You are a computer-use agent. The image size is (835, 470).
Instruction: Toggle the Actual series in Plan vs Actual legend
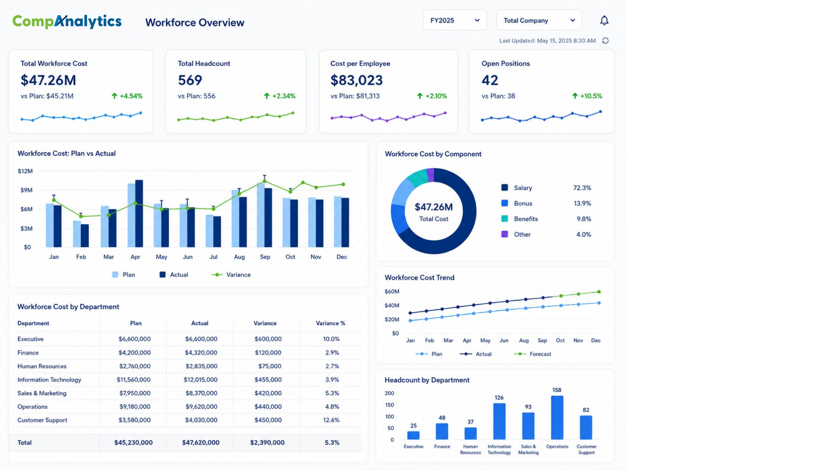click(174, 275)
